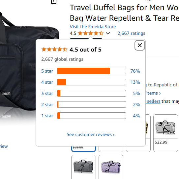Viewport: 179px width, 179px height.
Task: Open the other sellers link
Action: tap(153, 101)
